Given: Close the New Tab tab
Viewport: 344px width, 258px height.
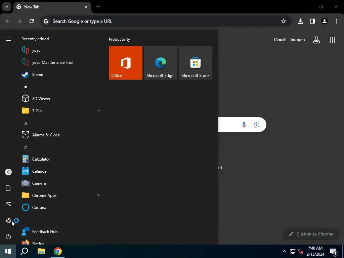Looking at the screenshot, I should (86, 7).
